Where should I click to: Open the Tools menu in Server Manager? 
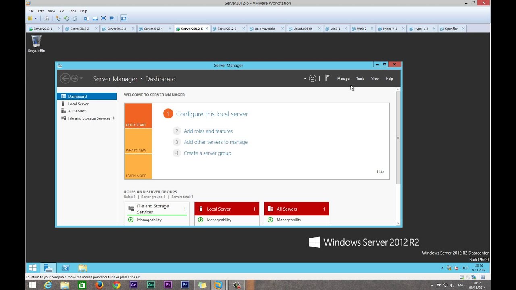click(360, 79)
